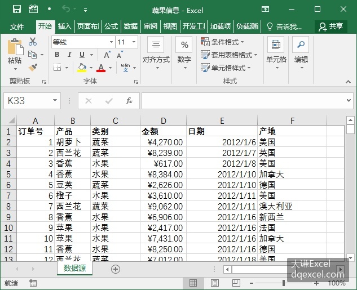Viewport: 357px width, 290px height.
Task: Open font color dropdown arrow
Action: tap(111, 68)
